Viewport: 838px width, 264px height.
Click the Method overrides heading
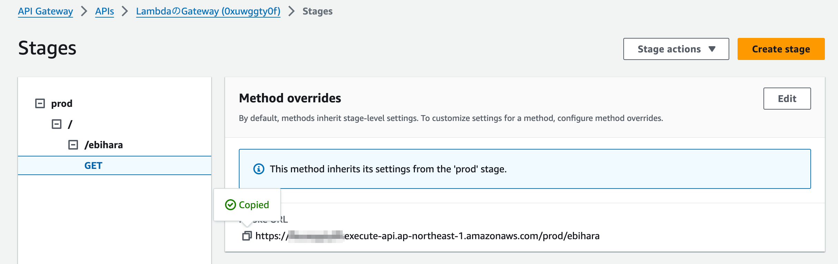(x=290, y=98)
